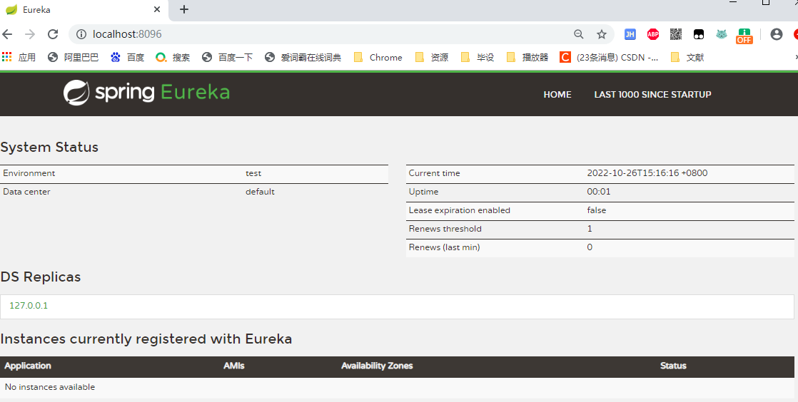Open LAST 1000 SINCE STARTUP
The width and height of the screenshot is (798, 402).
pos(652,95)
